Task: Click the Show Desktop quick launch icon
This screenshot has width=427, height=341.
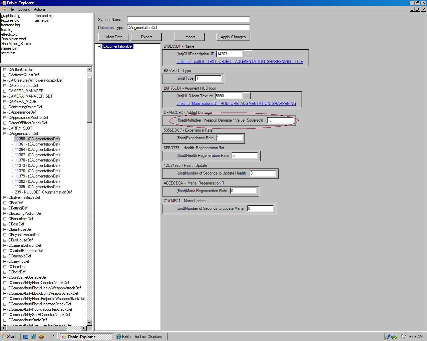Action: (x=26, y=337)
